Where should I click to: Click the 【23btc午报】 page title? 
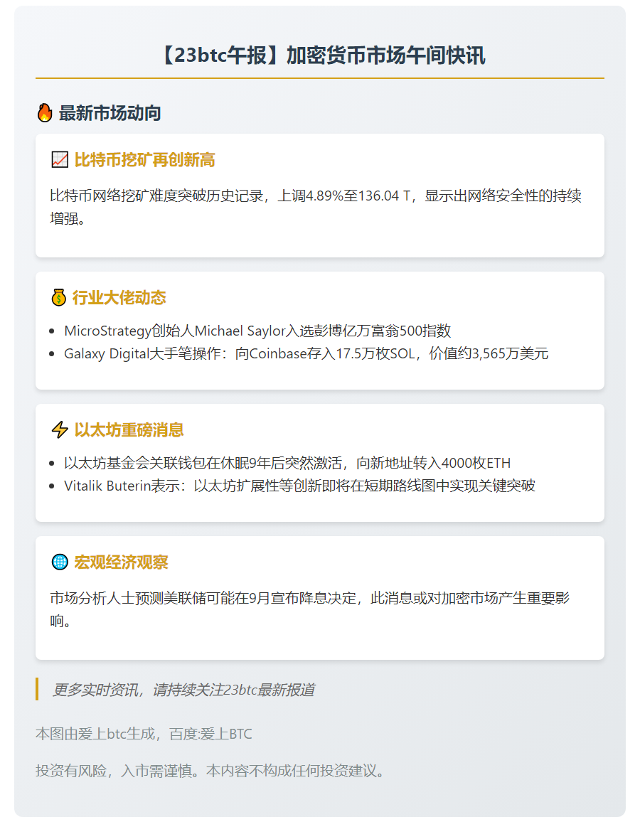(320, 56)
